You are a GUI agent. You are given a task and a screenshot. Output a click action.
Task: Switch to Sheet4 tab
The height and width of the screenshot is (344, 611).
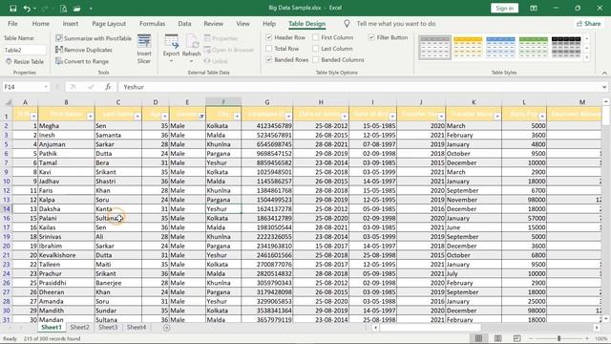coord(137,328)
